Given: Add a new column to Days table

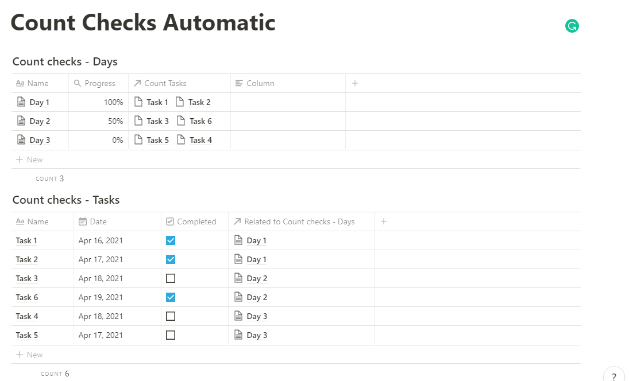Looking at the screenshot, I should (355, 83).
